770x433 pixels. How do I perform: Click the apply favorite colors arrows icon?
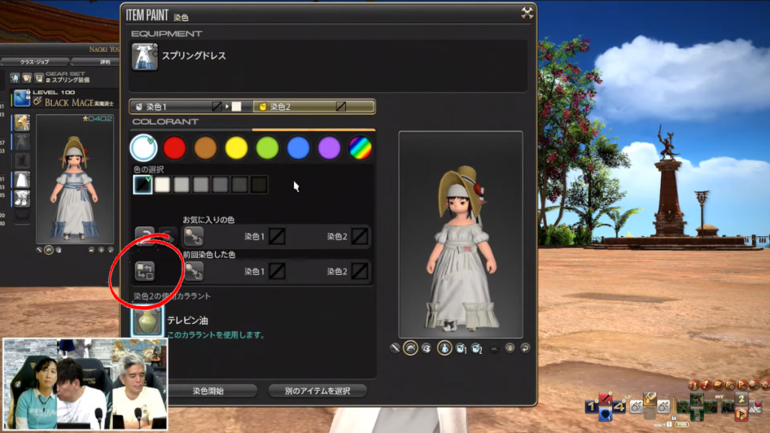point(193,237)
